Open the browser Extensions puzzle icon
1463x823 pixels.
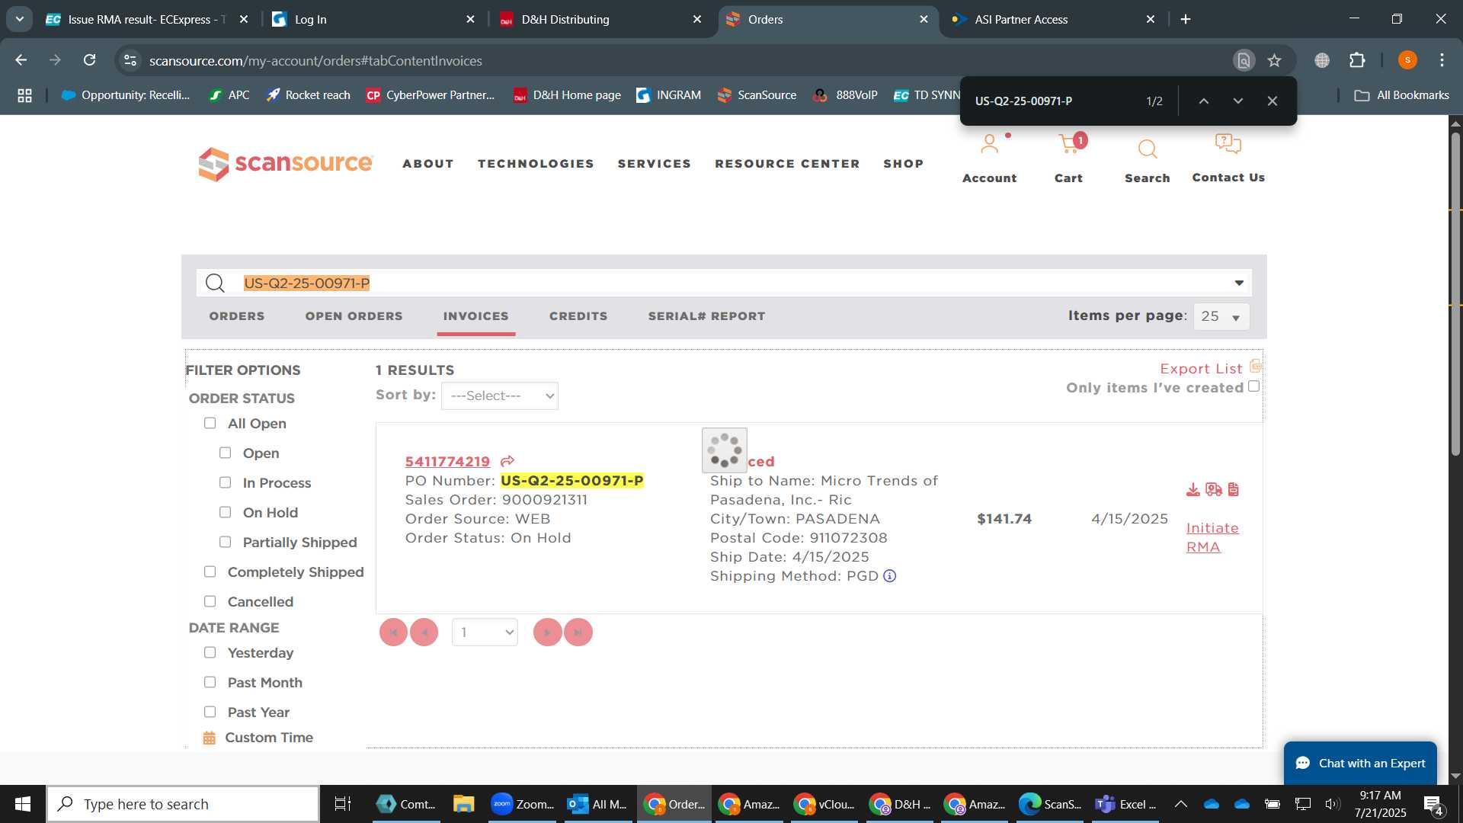tap(1357, 60)
